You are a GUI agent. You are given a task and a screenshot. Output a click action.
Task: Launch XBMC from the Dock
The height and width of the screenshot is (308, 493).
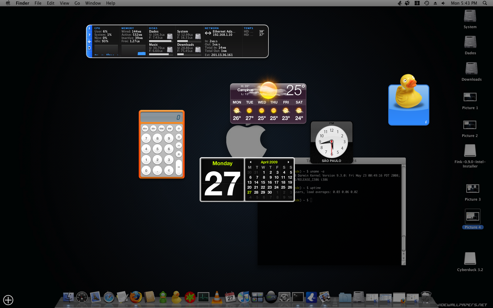(x=271, y=297)
